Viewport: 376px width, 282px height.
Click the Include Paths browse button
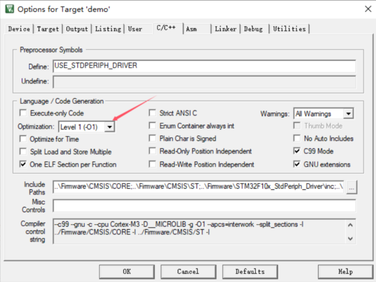point(353,186)
